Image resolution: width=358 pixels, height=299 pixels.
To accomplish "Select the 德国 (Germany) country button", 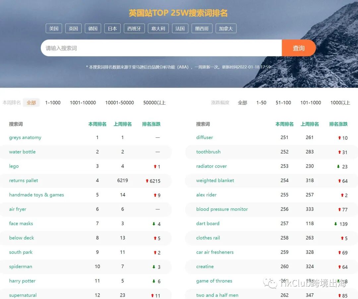I will click(x=93, y=28).
